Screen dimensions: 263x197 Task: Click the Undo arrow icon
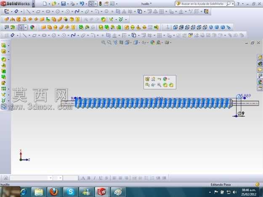(x=82, y=4)
